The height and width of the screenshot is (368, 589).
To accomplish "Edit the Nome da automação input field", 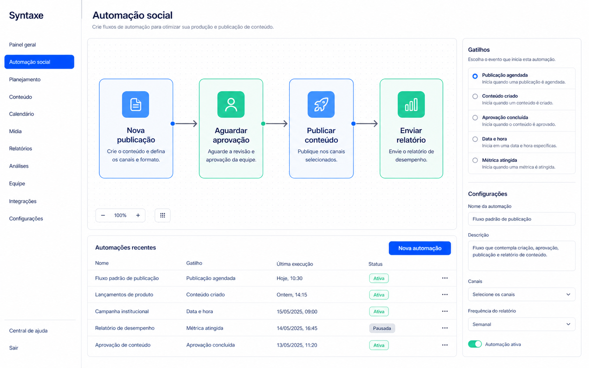I will pos(522,219).
